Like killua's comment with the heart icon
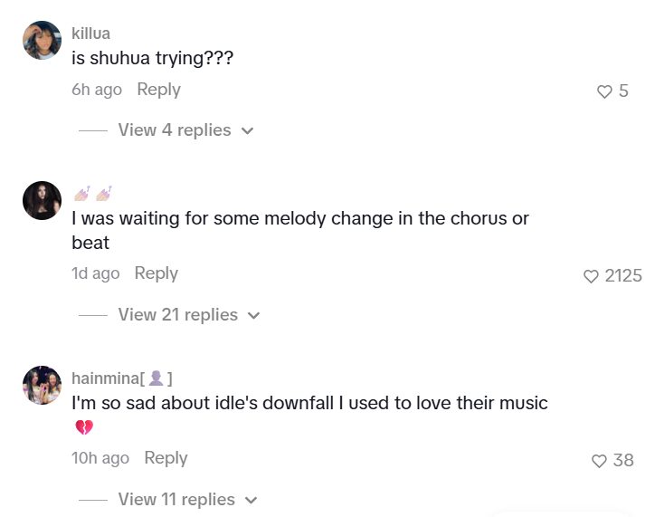 604,91
